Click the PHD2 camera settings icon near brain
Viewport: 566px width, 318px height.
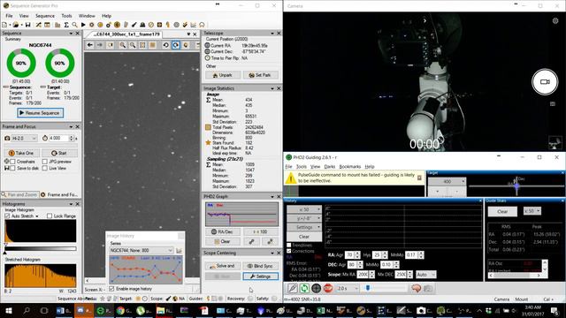[x=428, y=289]
